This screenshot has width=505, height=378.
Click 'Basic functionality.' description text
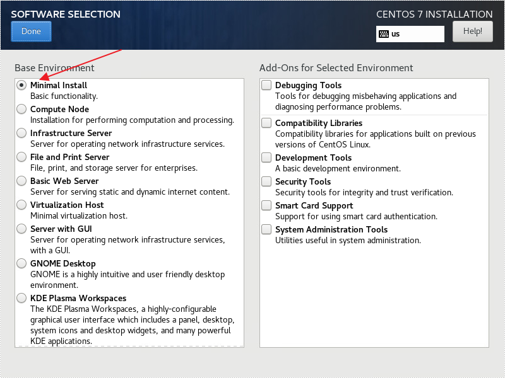[x=64, y=96]
